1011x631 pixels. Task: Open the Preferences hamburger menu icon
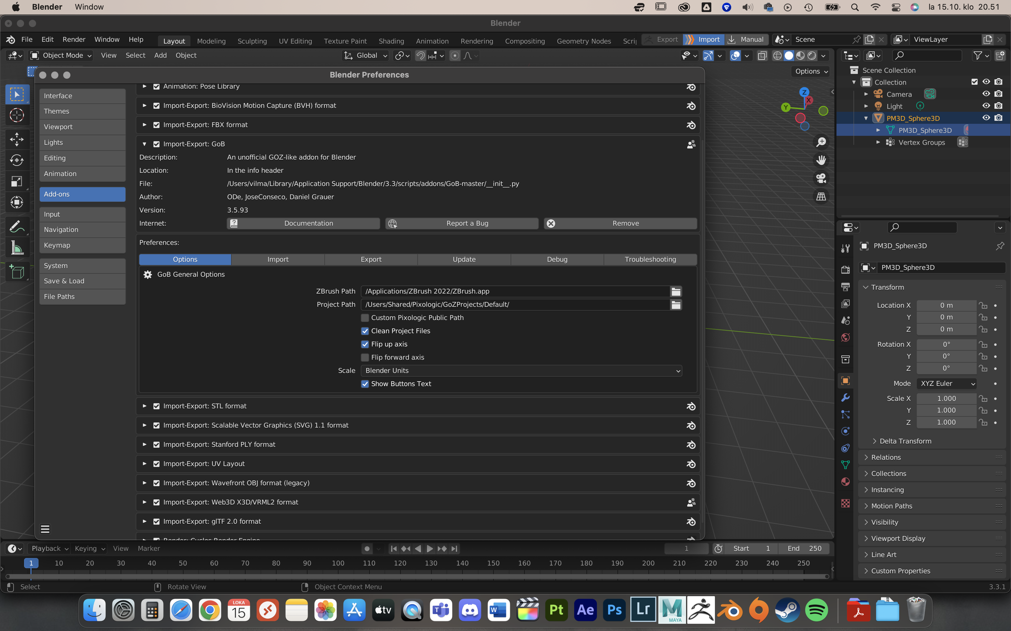coord(45,529)
